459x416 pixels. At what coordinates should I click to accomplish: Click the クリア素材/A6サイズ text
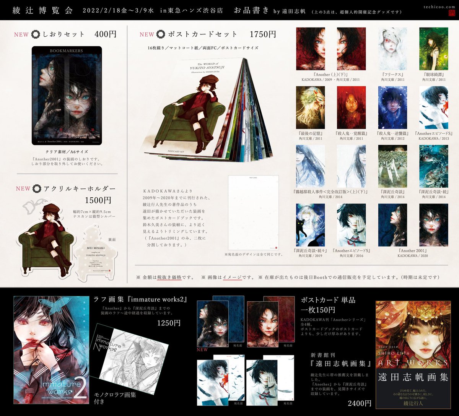(x=67, y=151)
